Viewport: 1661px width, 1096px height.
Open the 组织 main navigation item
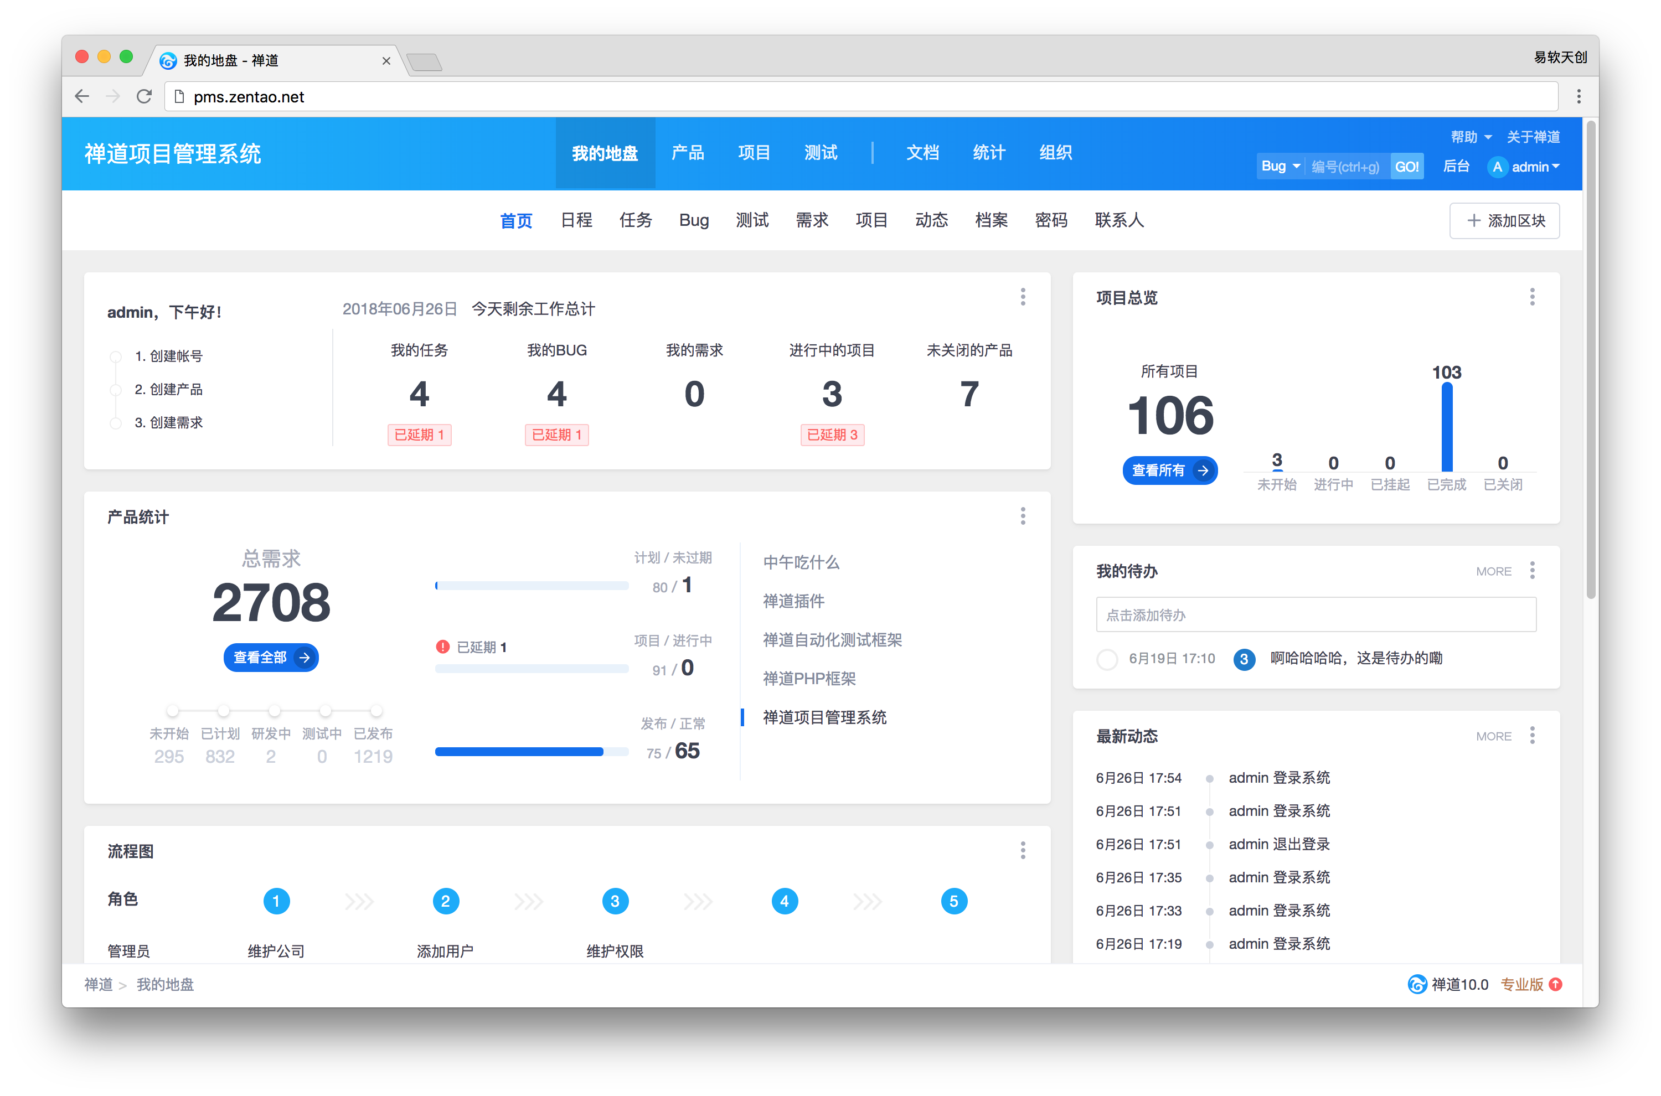1056,153
